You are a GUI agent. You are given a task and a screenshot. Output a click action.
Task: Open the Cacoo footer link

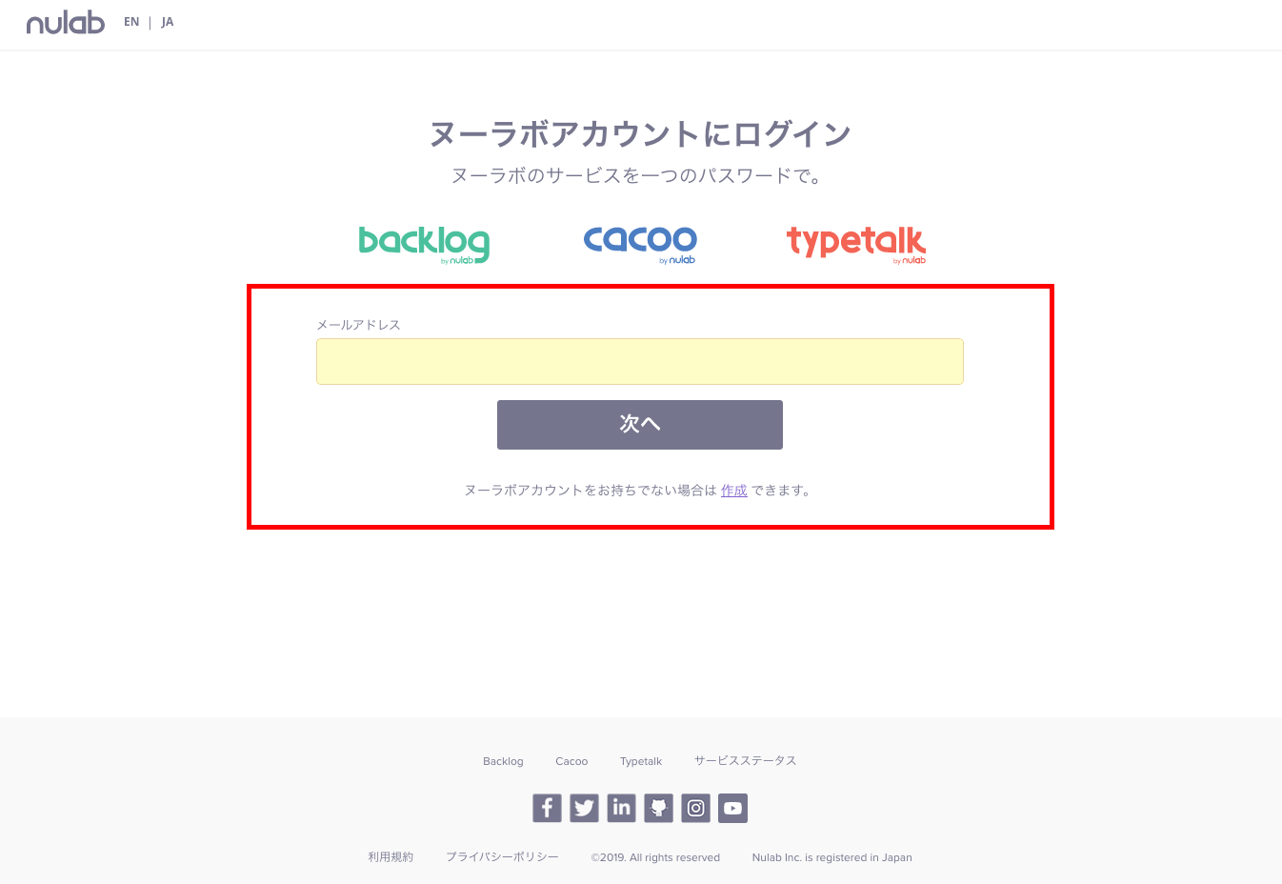pyautogui.click(x=571, y=761)
